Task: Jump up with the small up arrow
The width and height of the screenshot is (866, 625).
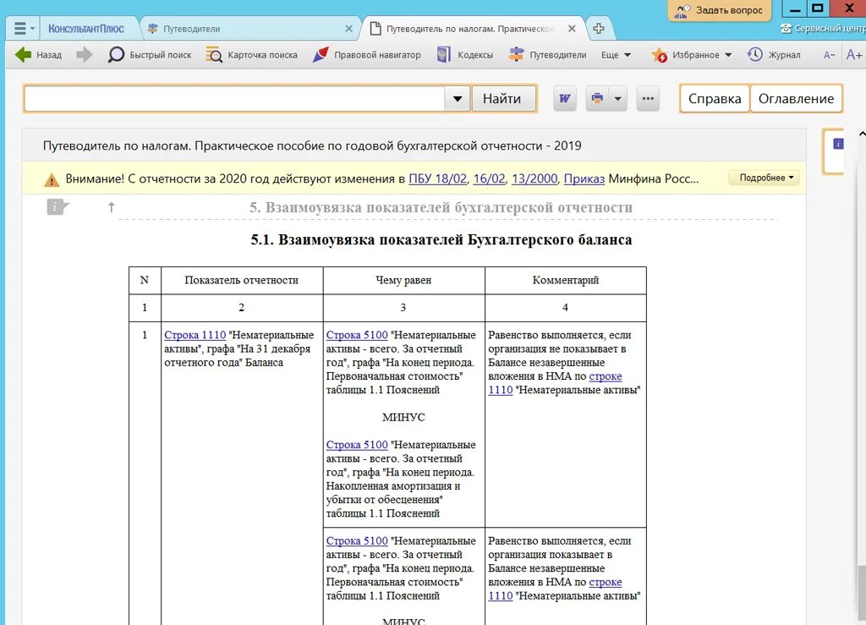Action: tap(112, 207)
